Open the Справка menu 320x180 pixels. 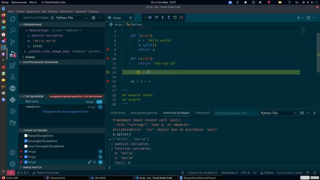click(x=93, y=11)
